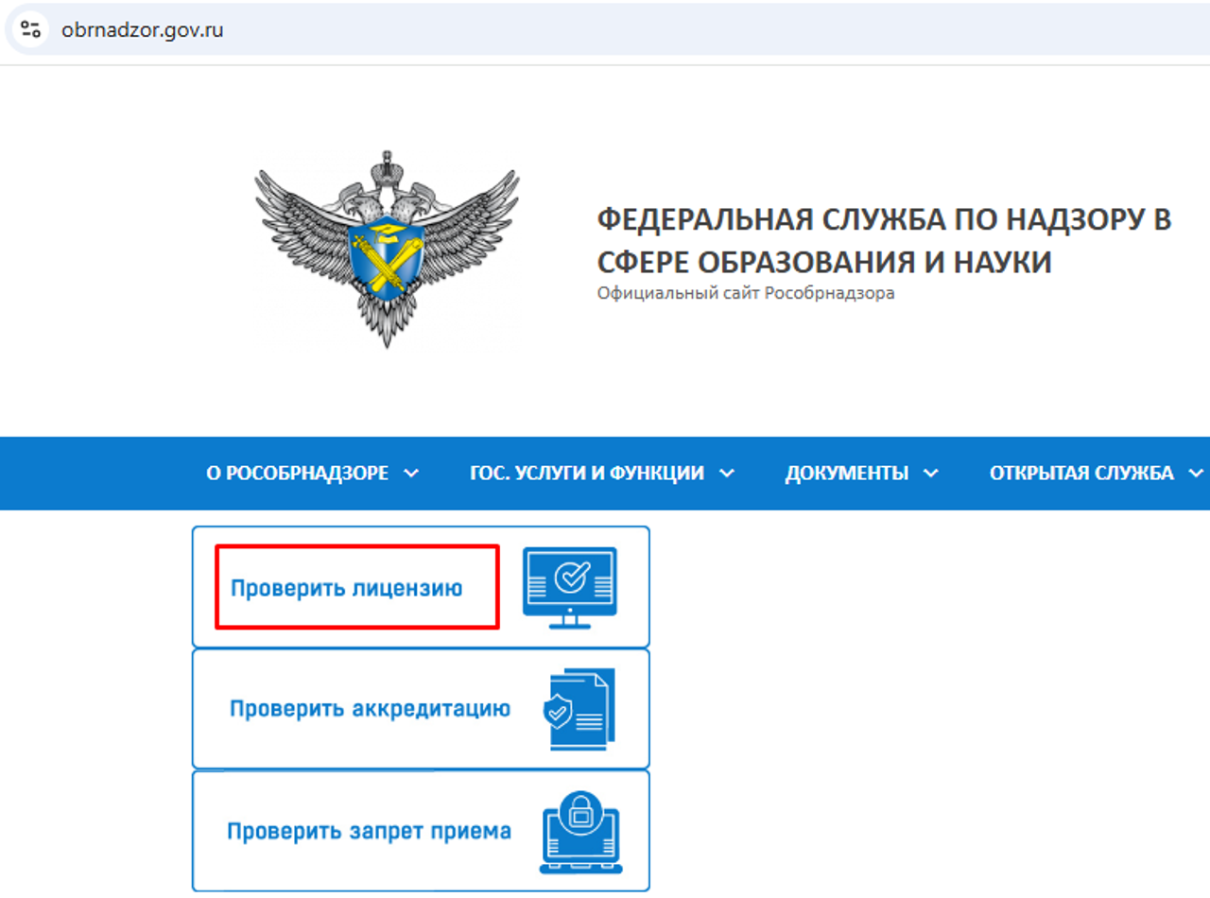Click the padlock laptop admission ban icon
The width and height of the screenshot is (1210, 898).
[x=579, y=832]
